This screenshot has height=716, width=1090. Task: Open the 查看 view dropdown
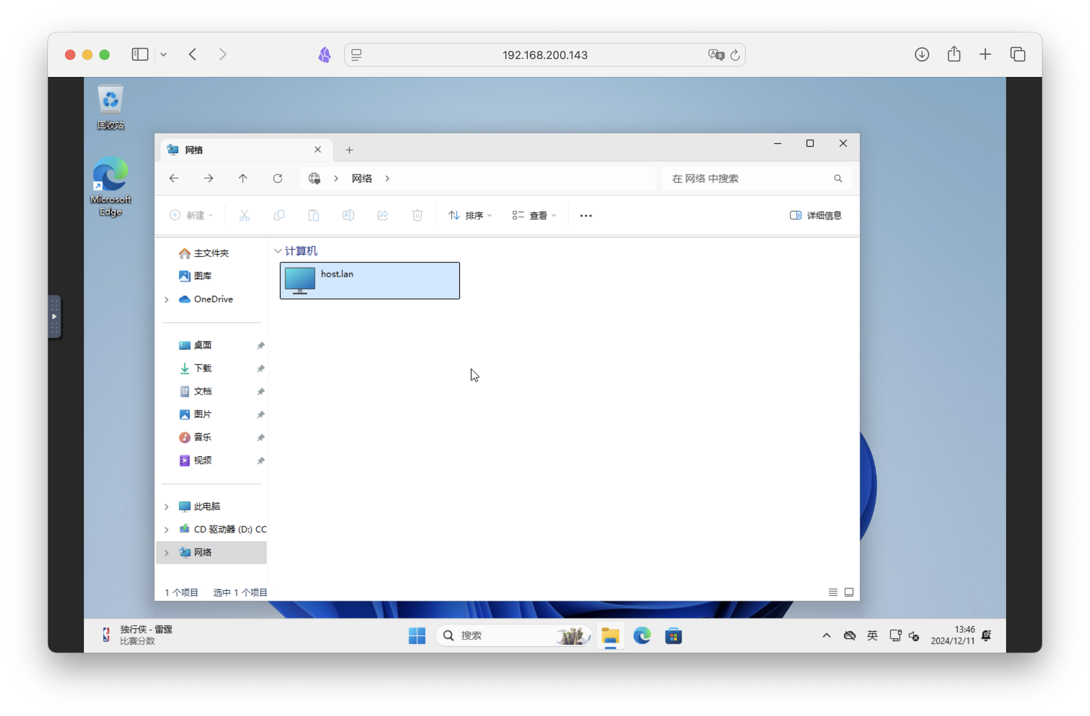pos(534,216)
